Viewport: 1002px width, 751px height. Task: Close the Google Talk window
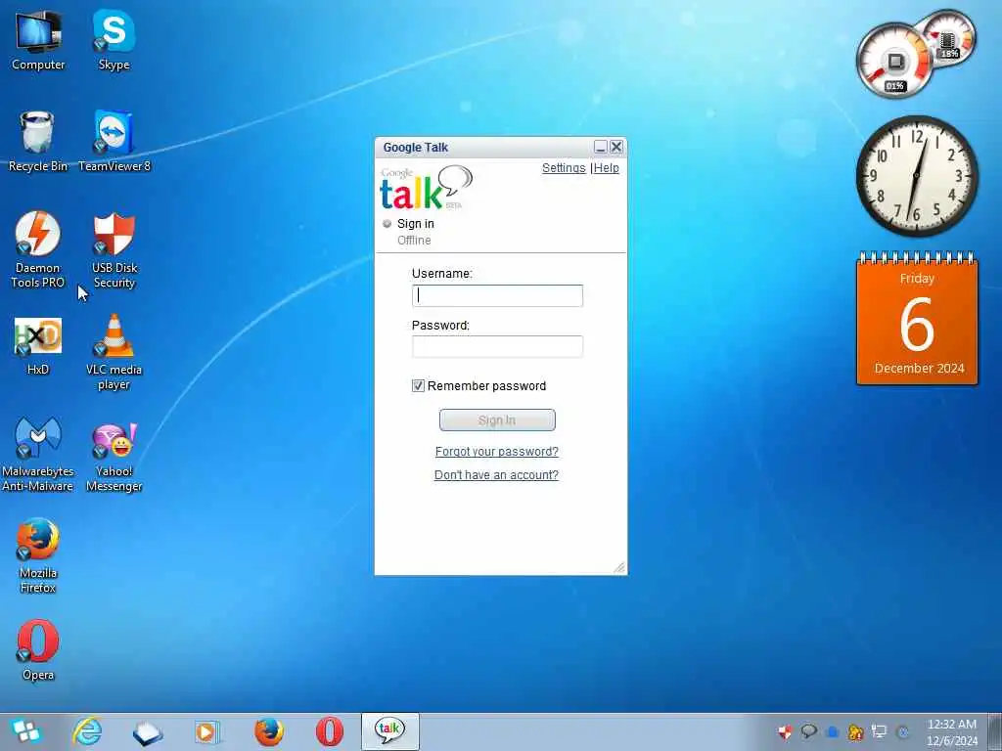tap(616, 147)
